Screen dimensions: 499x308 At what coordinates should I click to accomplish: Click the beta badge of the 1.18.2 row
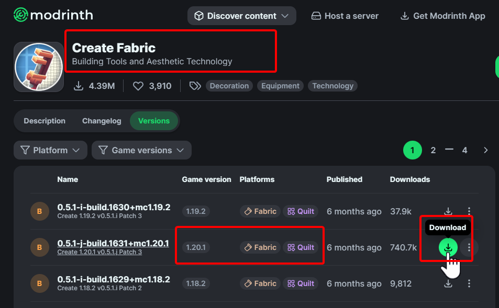click(40, 283)
